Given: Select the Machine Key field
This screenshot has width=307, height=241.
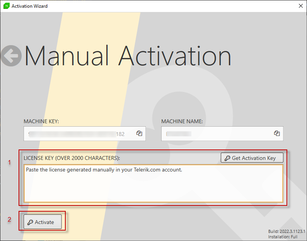Looking at the screenshot, I should [x=85, y=134].
